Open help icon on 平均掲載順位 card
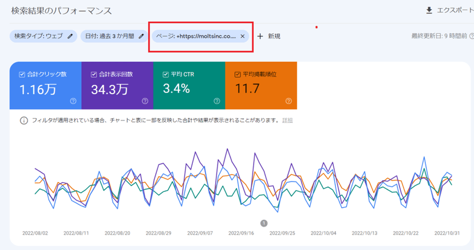The image size is (474, 250). coord(289,101)
